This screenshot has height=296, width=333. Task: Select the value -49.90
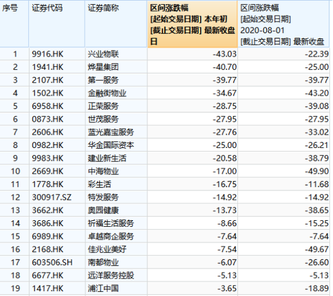(x=317, y=171)
